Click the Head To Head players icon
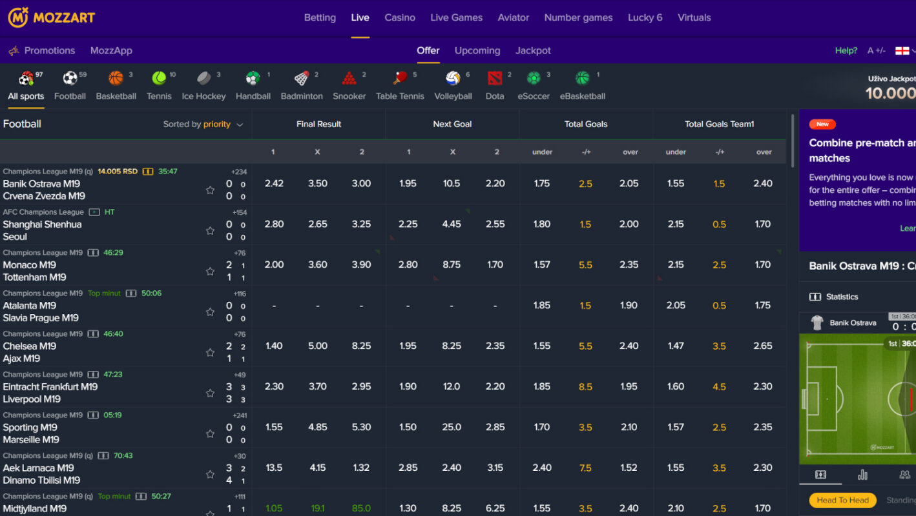This screenshot has height=516, width=916. point(904,475)
